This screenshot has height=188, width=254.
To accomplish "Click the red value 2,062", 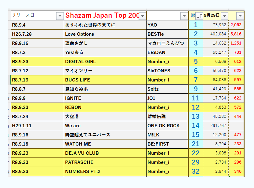I will [x=236, y=25].
